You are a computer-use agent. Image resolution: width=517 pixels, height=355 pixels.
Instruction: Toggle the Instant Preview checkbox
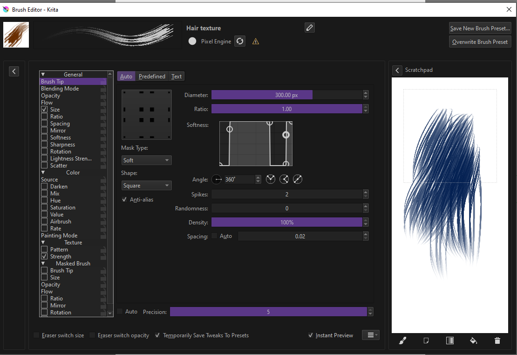(311, 335)
